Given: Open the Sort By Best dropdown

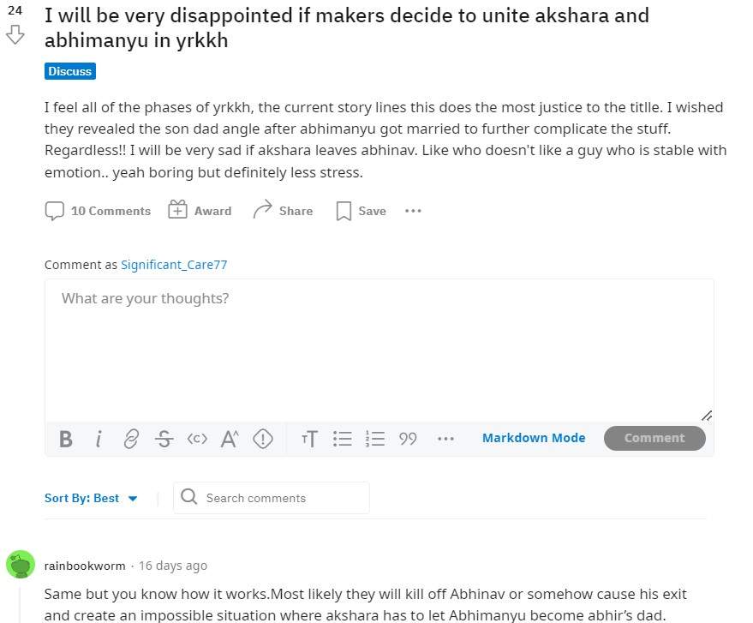Looking at the screenshot, I should (92, 498).
